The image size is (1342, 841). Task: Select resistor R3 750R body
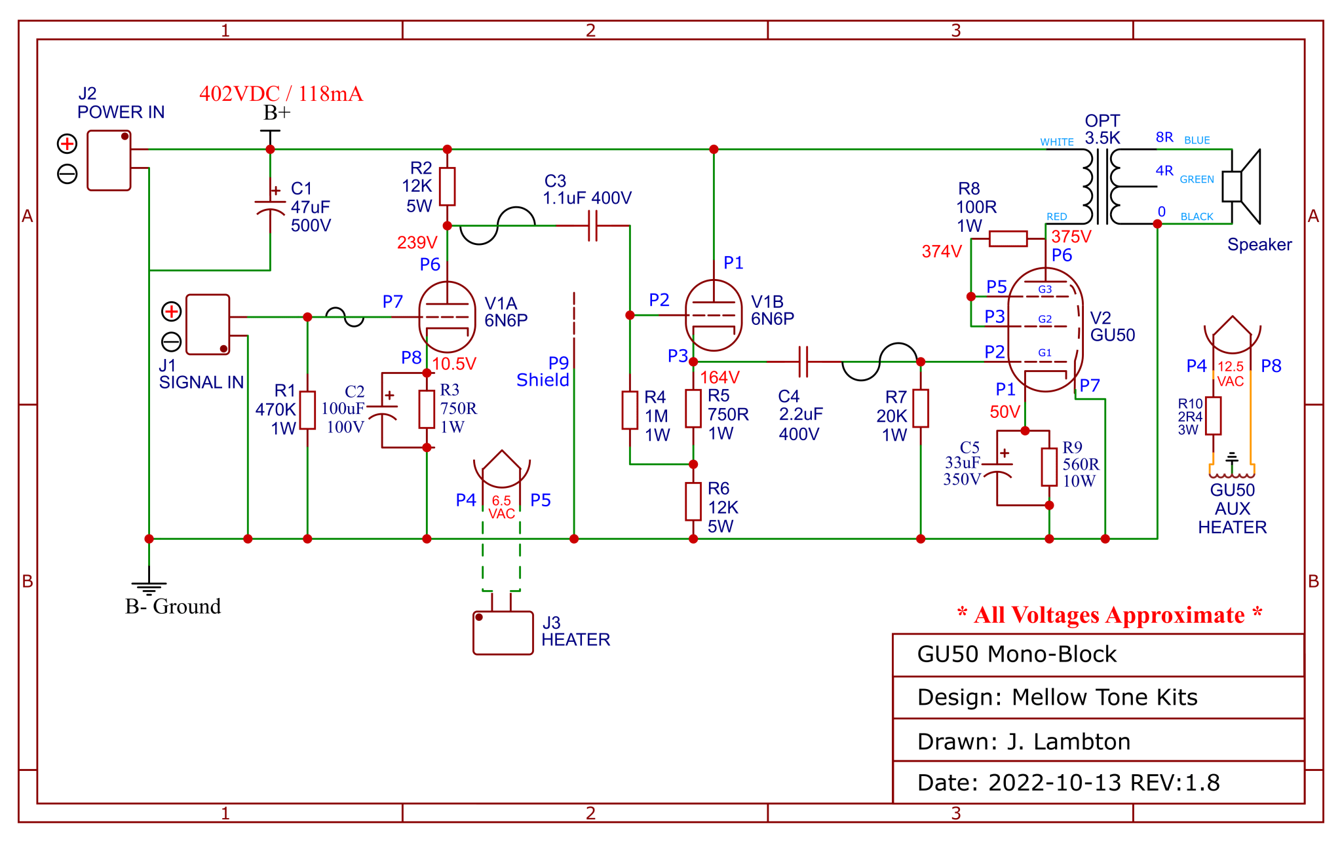pyautogui.click(x=427, y=409)
